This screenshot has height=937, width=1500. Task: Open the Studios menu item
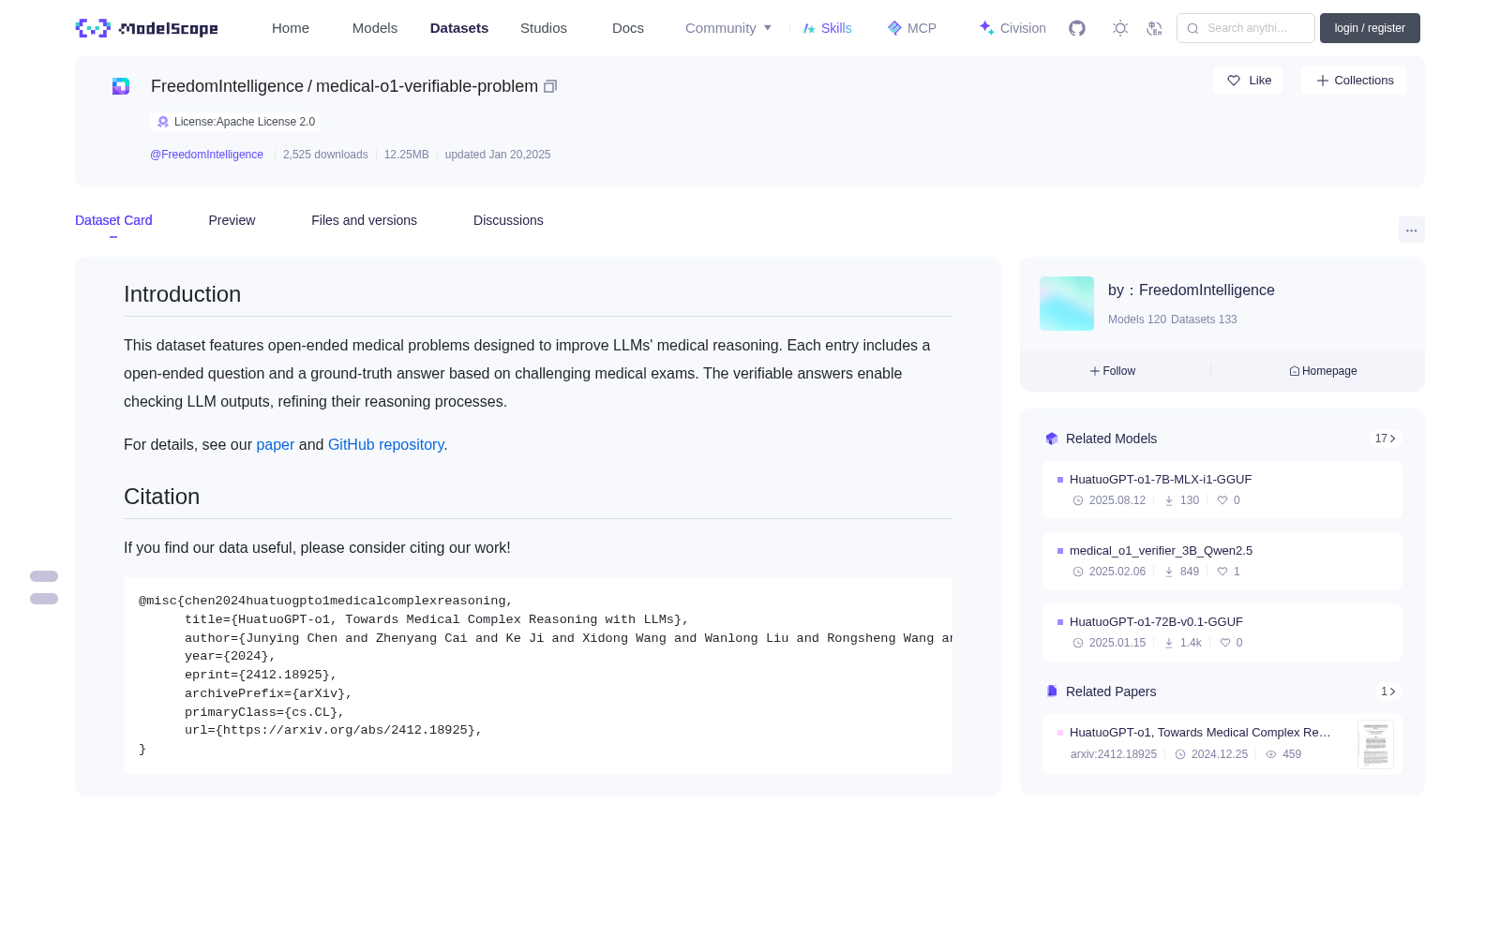coord(544,28)
